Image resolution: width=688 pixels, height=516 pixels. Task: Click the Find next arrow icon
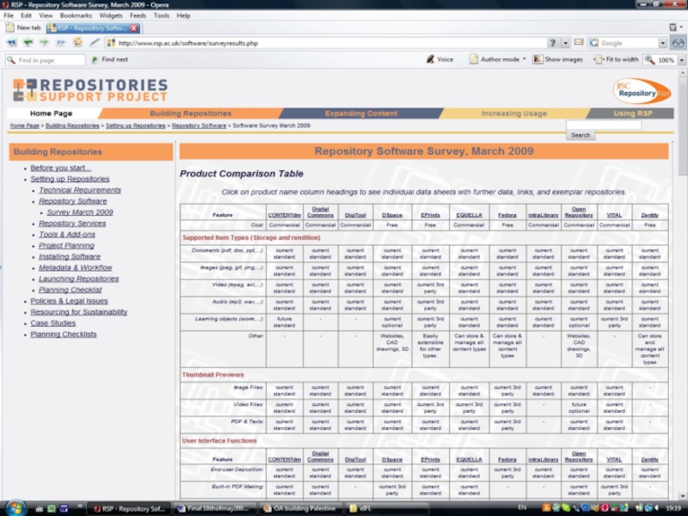pos(95,60)
